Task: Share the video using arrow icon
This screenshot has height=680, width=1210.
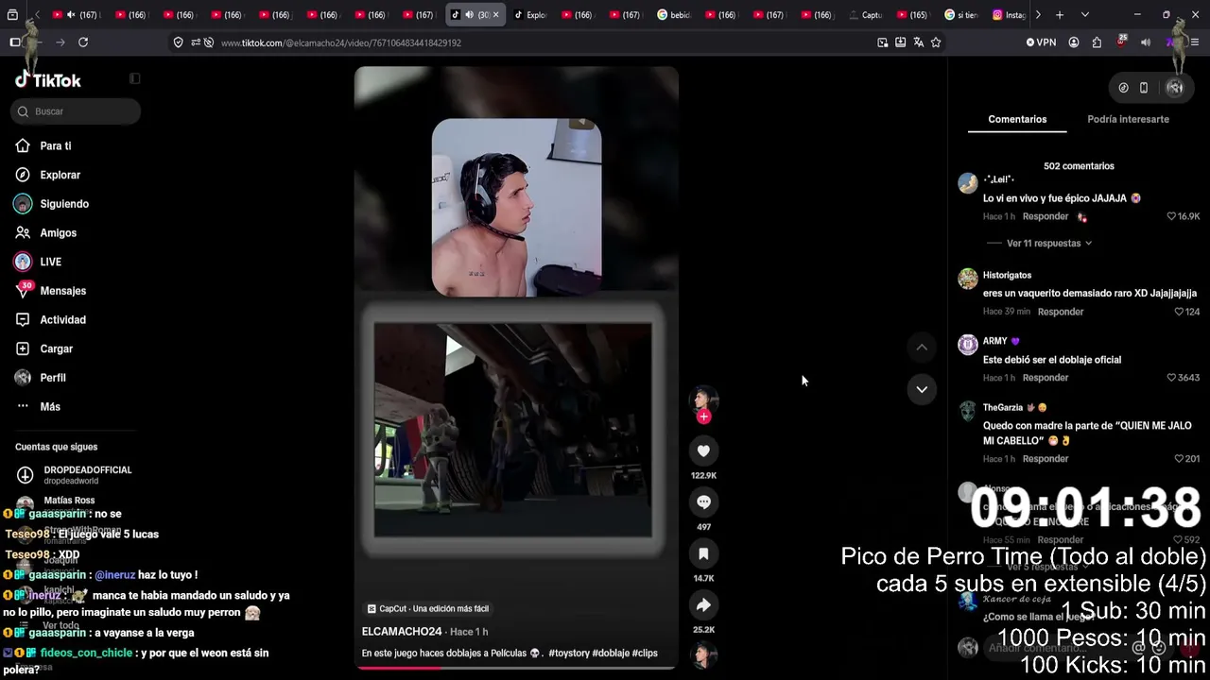Action: (x=703, y=605)
